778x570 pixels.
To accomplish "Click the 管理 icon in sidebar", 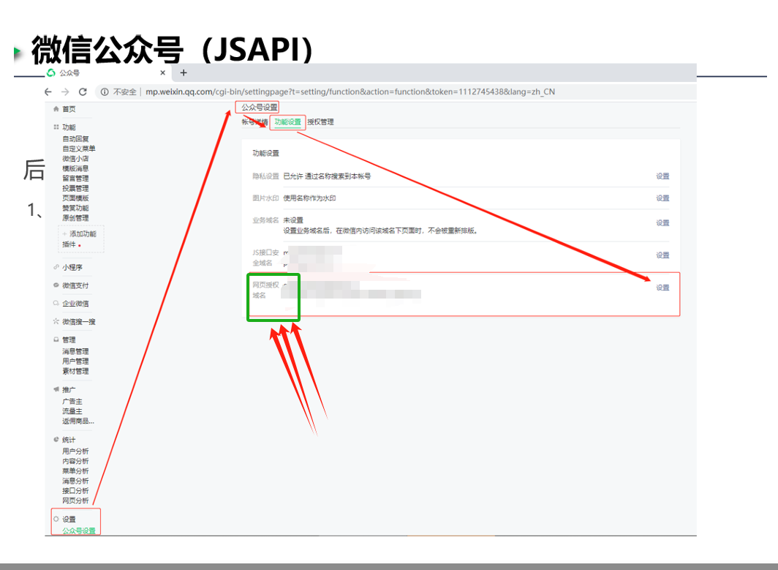I will 56,340.
